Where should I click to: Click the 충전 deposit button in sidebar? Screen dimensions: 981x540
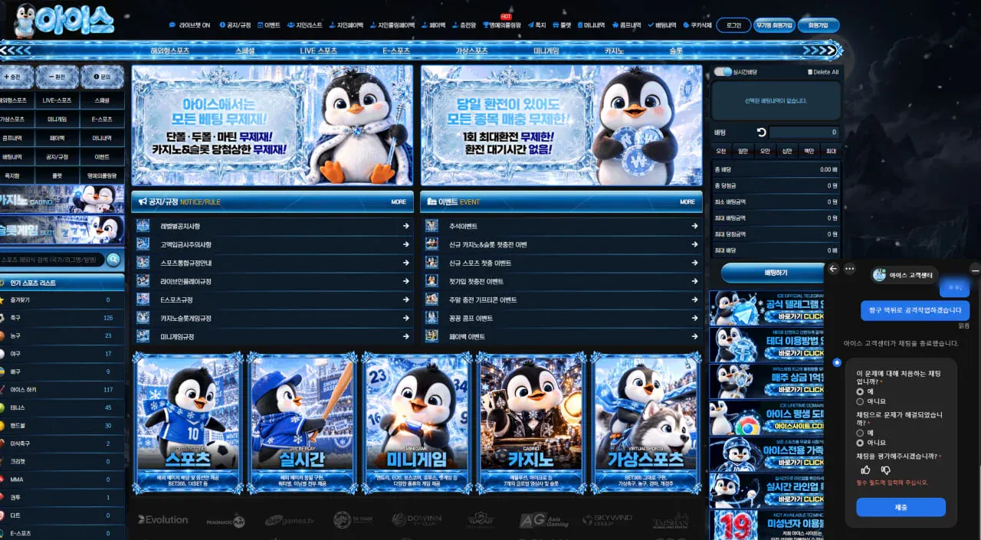17,77
